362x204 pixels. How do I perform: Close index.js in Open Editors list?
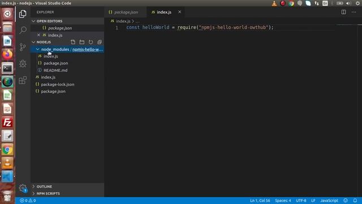[x=38, y=35]
